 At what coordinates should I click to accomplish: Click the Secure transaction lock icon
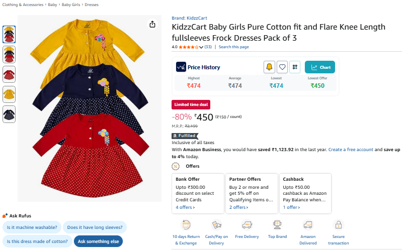click(x=339, y=225)
